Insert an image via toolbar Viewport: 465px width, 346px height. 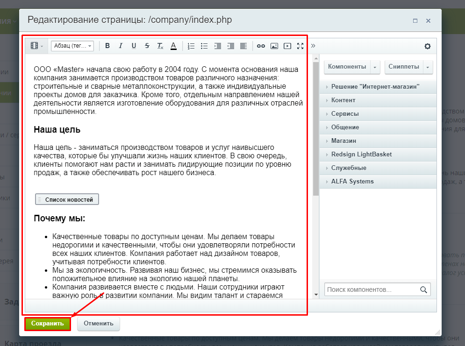(x=274, y=46)
